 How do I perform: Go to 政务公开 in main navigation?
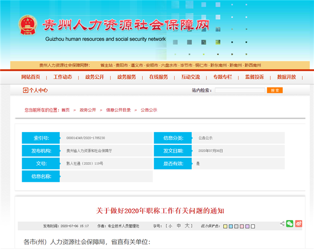pos(95,77)
